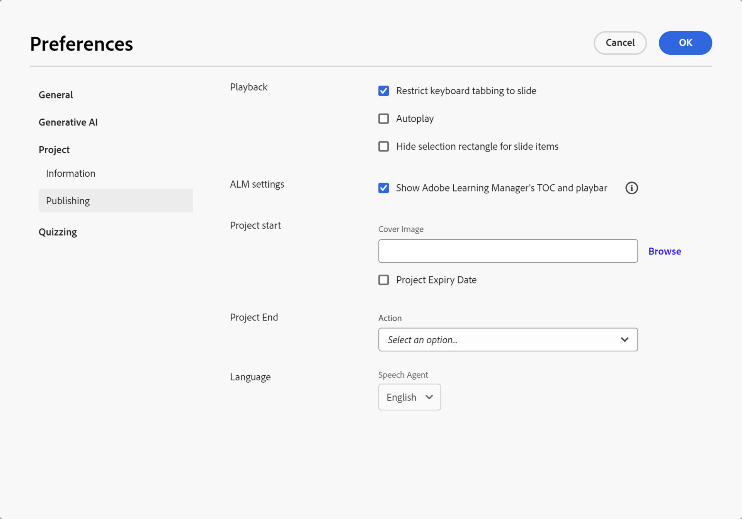Confirm preferences with the OK button

pyautogui.click(x=685, y=43)
